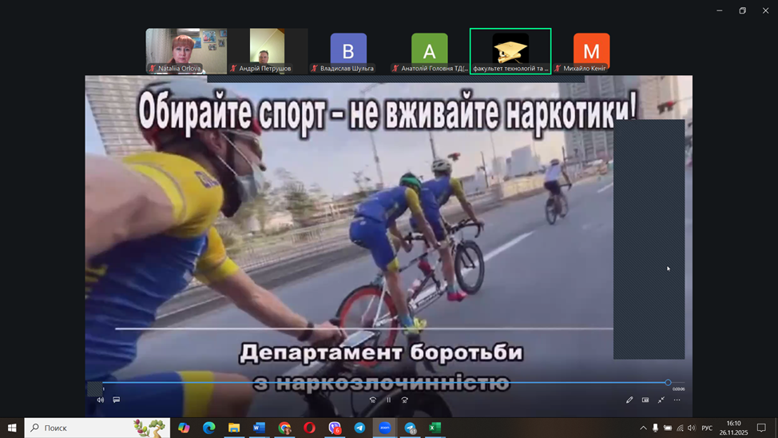Skip forward in the video
This screenshot has height=438, width=778.
(405, 400)
